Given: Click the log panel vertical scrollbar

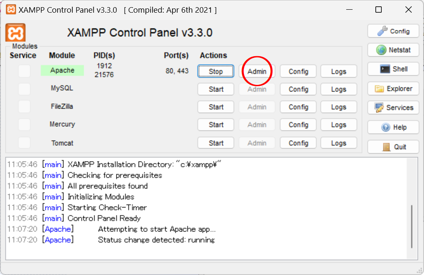Looking at the screenshot, I should coord(412,226).
